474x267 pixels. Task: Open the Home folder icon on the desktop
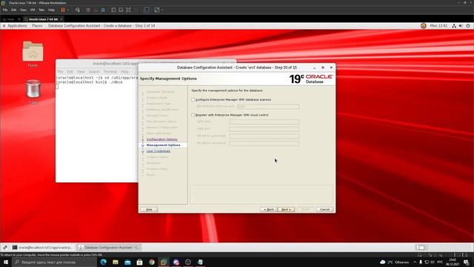pyautogui.click(x=33, y=54)
